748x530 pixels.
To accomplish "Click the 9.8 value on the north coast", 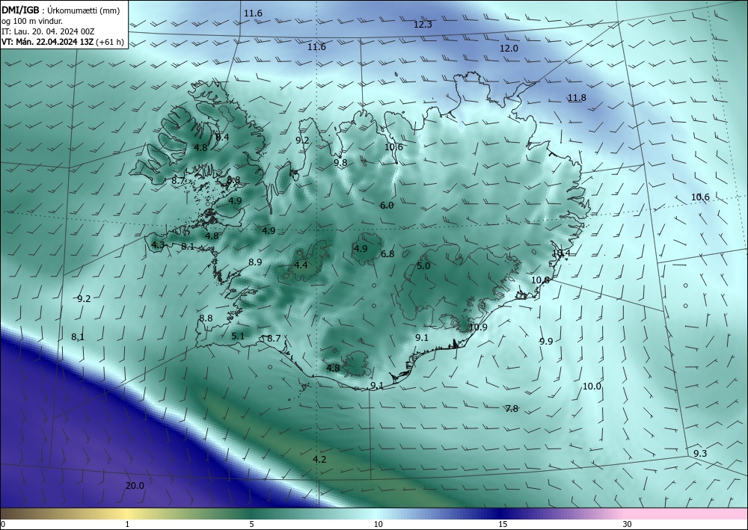I will [x=340, y=162].
